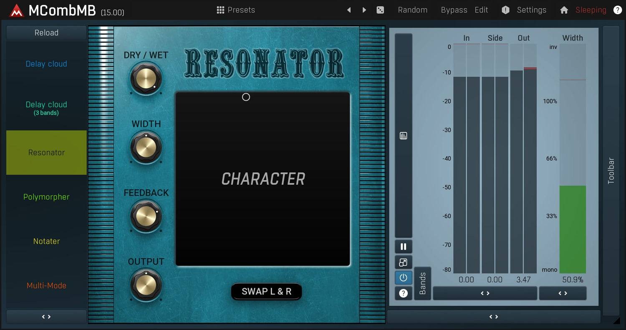Toggle the meters power button
This screenshot has width=626, height=330.
[x=403, y=277]
